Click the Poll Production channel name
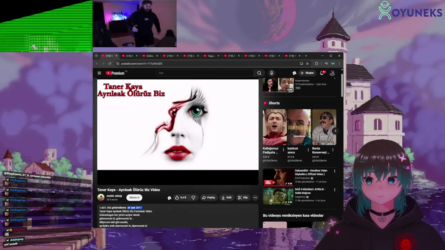This screenshot has width=445, height=250. coord(302,178)
